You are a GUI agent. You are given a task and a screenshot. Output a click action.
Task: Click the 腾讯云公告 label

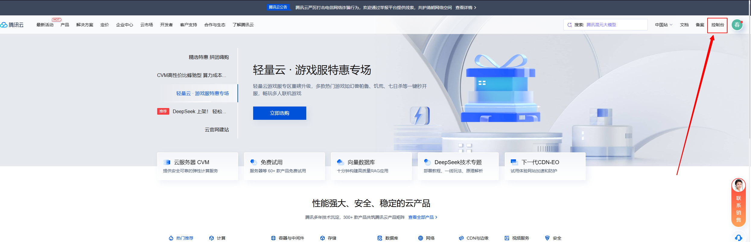pyautogui.click(x=278, y=7)
